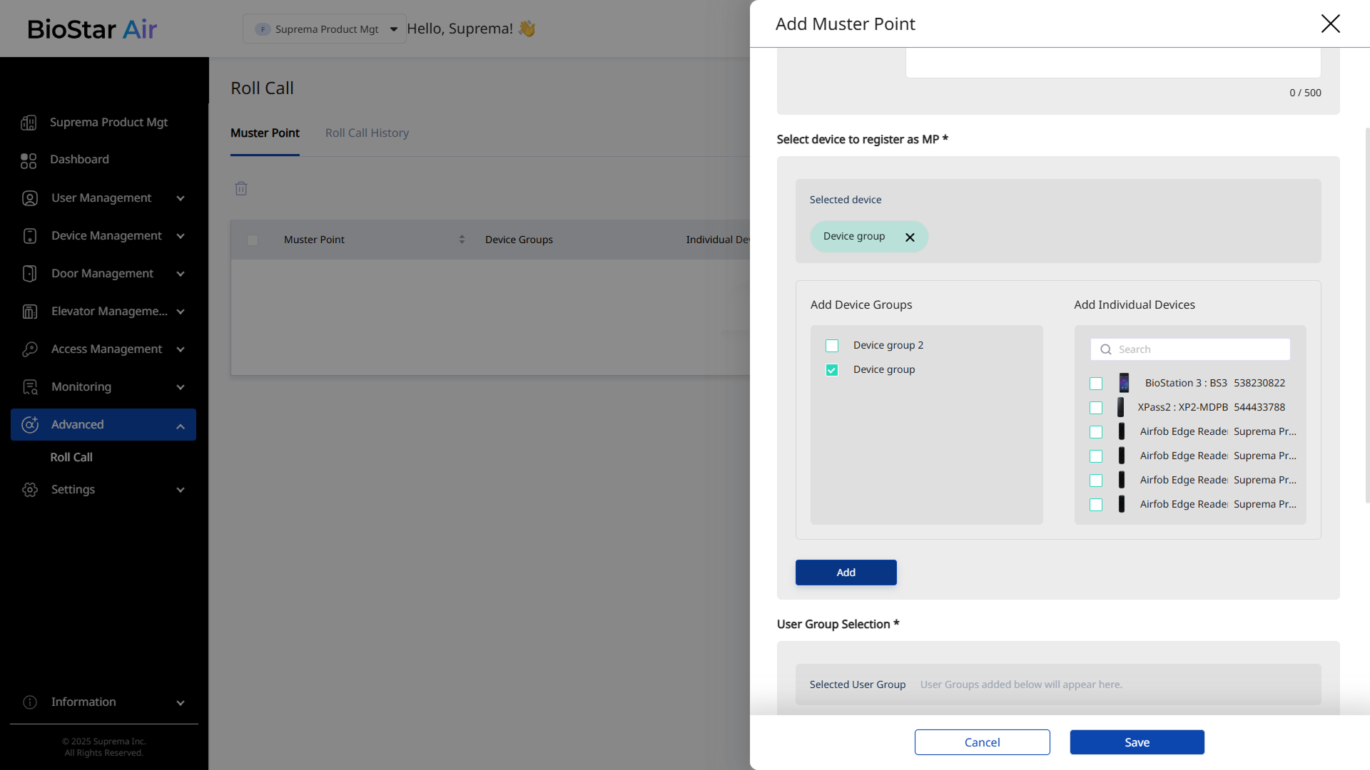Remove the Device group chip with X
The height and width of the screenshot is (770, 1370).
(910, 237)
